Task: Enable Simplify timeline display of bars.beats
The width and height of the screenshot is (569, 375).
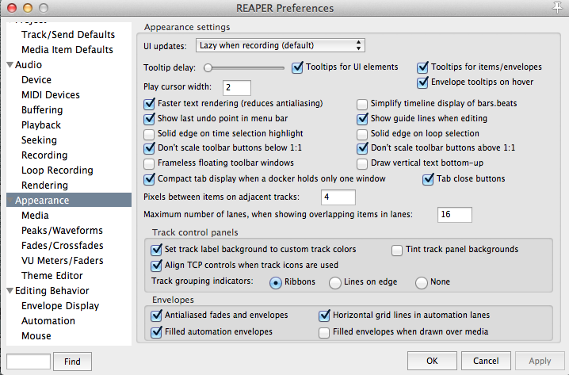Action: 362,104
